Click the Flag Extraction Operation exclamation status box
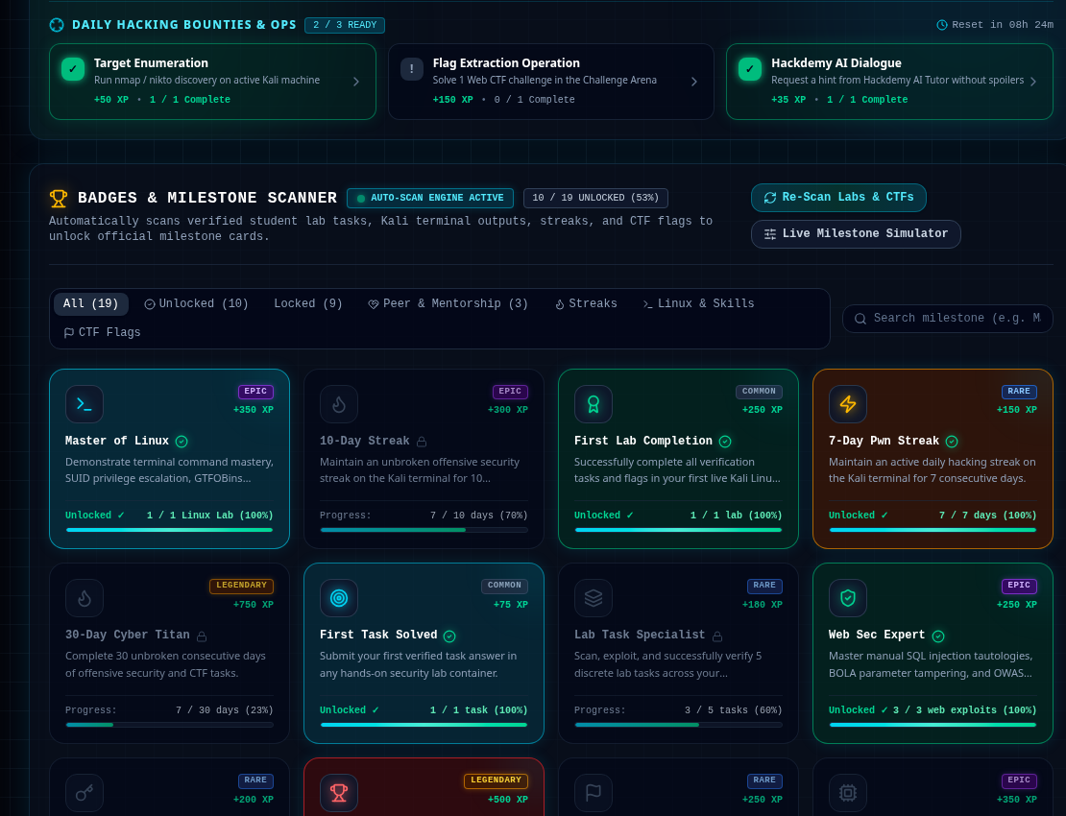Screen dimensions: 1066x816 pos(411,69)
